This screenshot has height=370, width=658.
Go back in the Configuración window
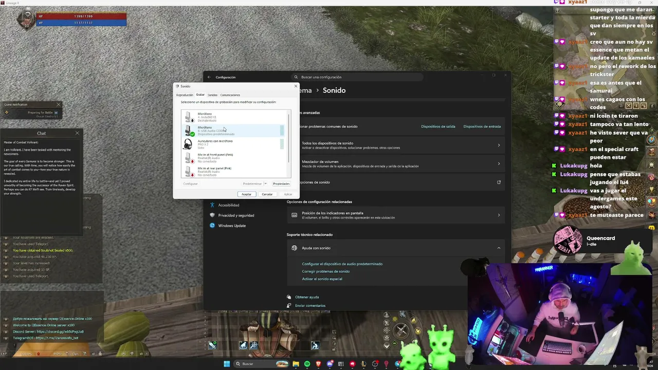click(209, 77)
